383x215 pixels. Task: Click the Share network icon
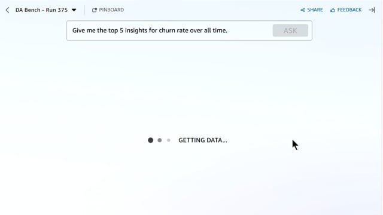(x=303, y=10)
